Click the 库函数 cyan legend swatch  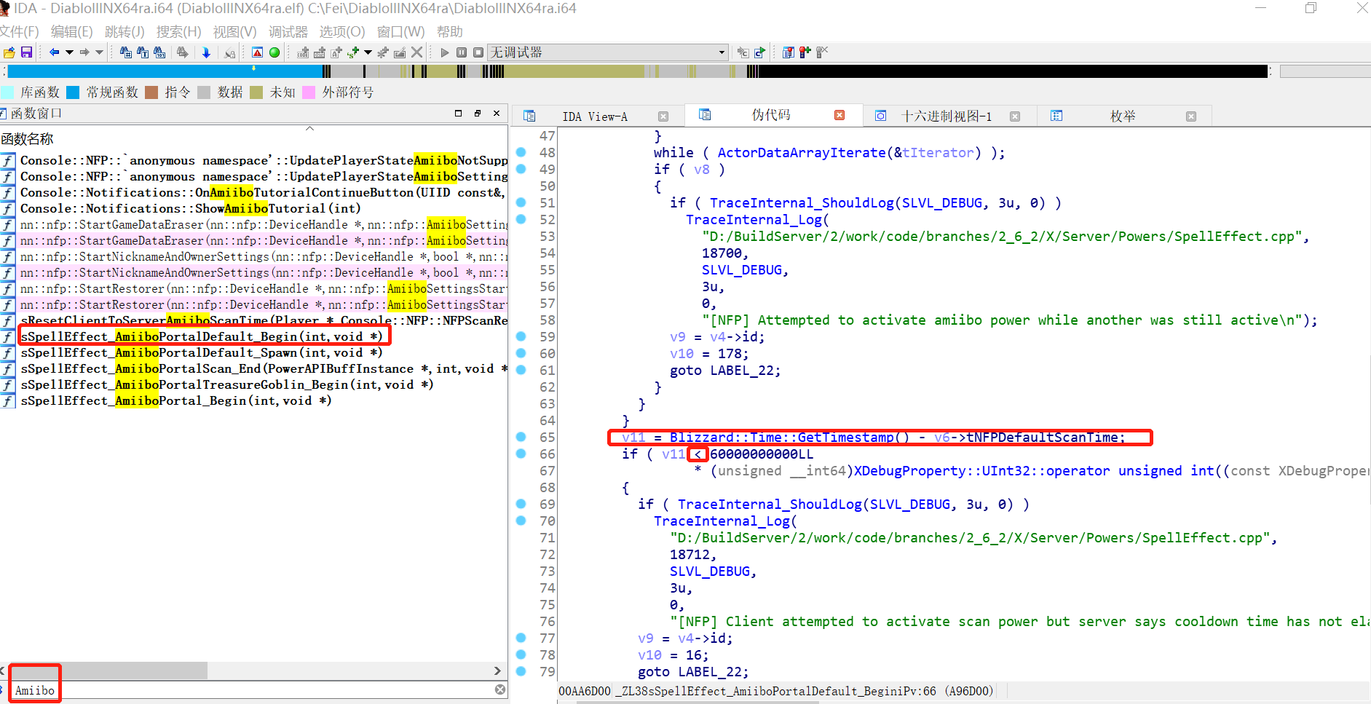(x=7, y=92)
